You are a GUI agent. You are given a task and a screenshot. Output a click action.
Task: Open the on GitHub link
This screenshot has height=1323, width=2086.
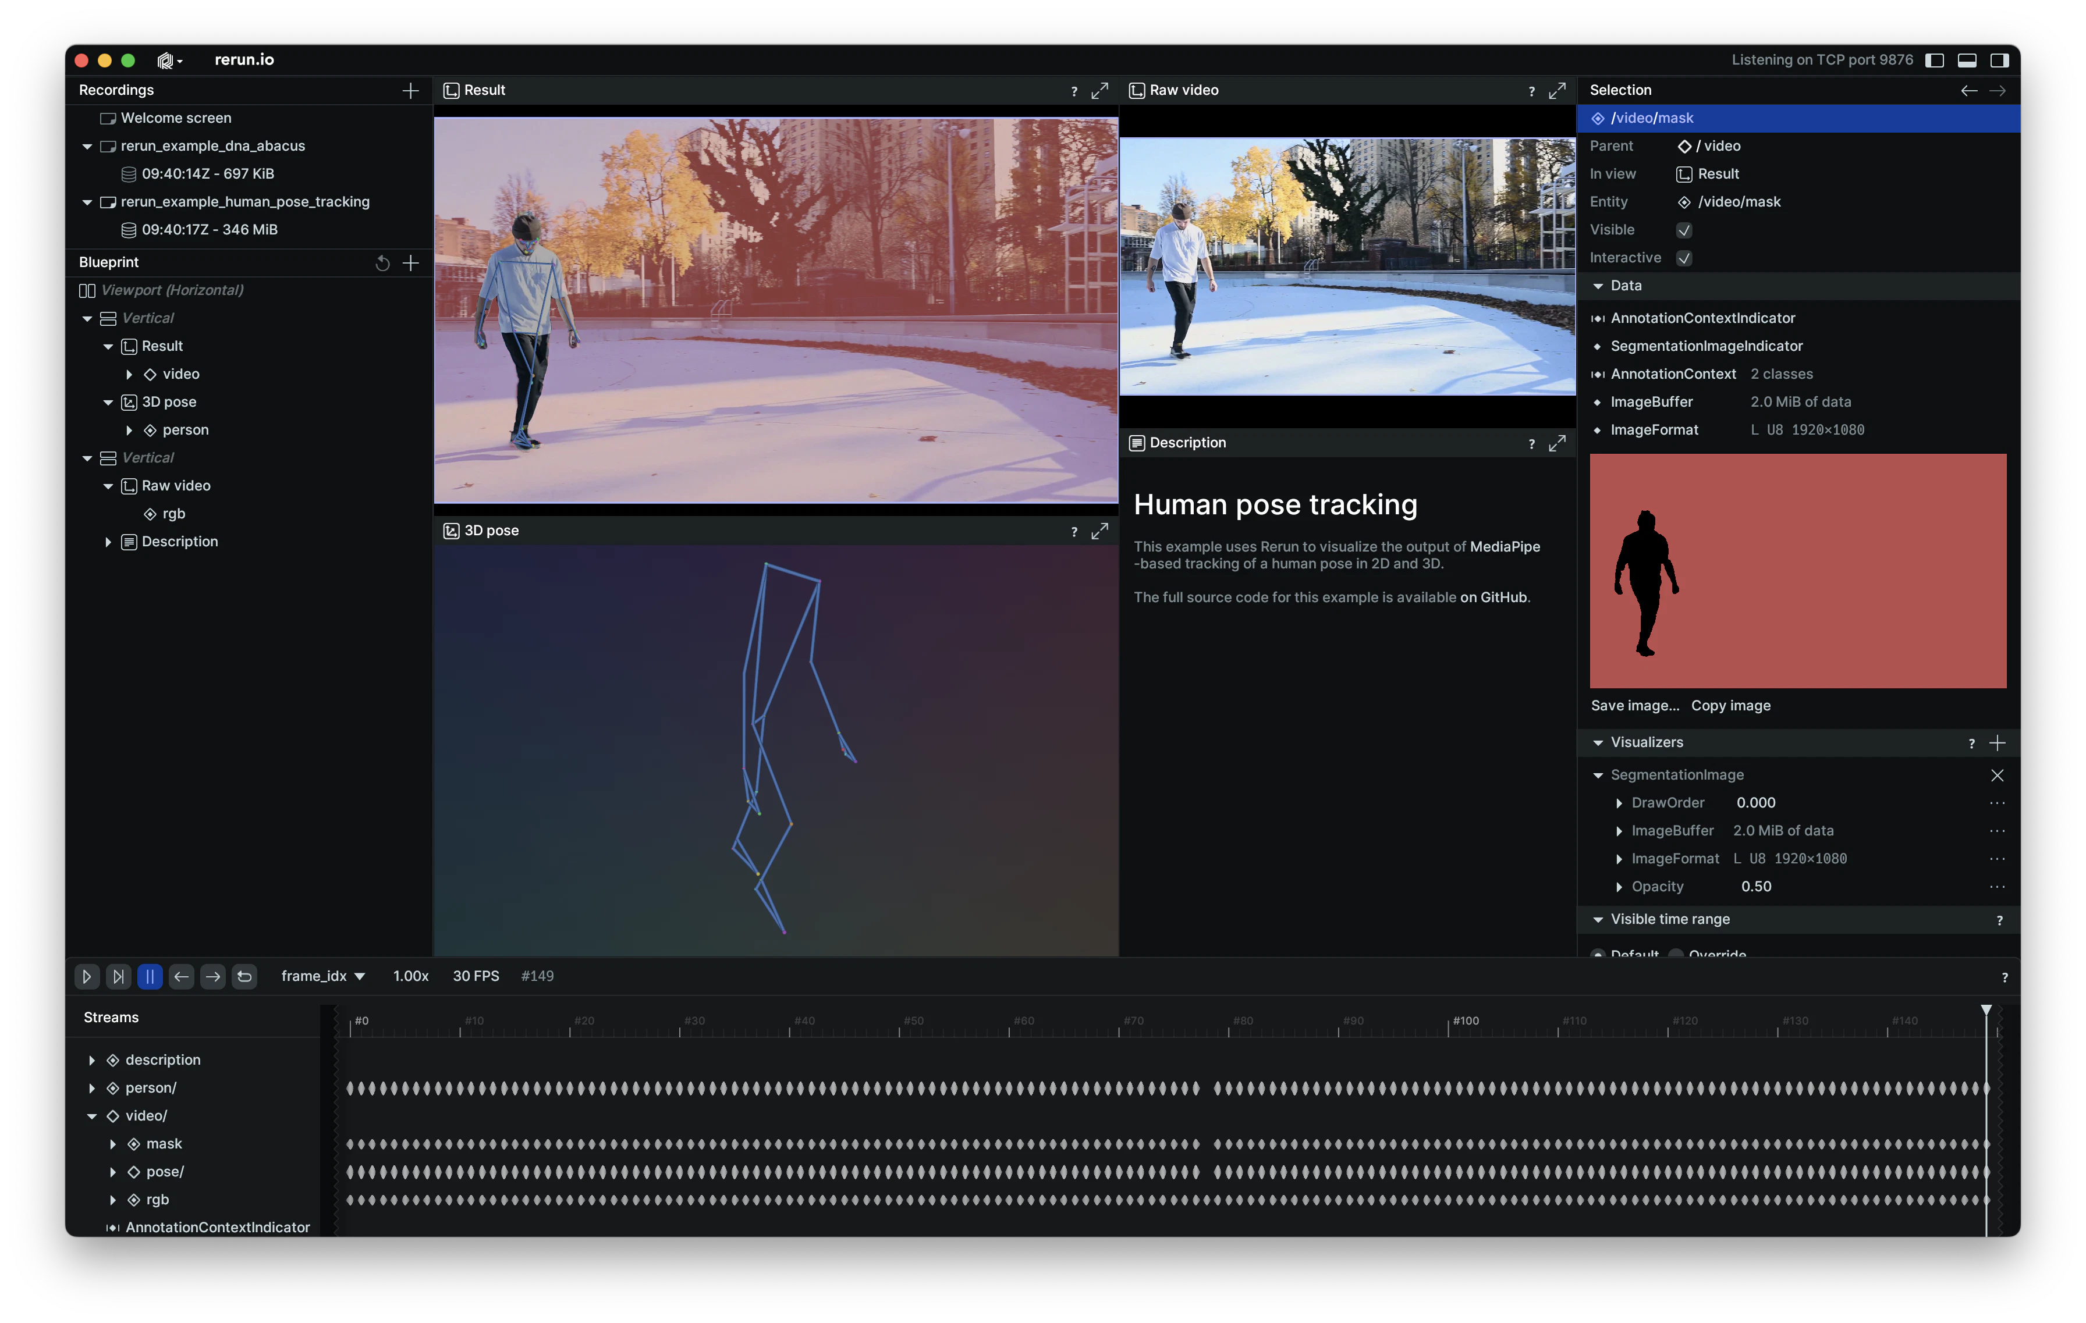click(1493, 598)
